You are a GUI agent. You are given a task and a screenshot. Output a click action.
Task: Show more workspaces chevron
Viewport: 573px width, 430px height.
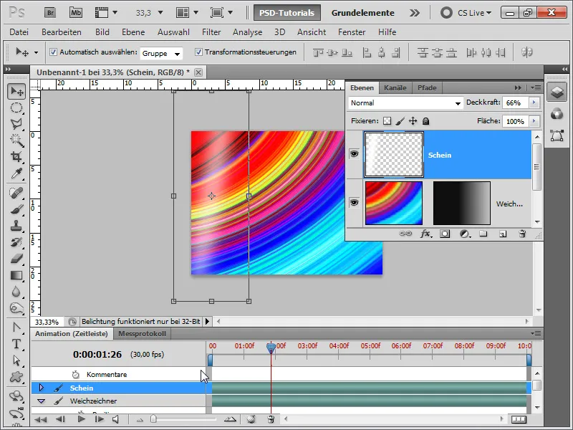[x=415, y=13]
